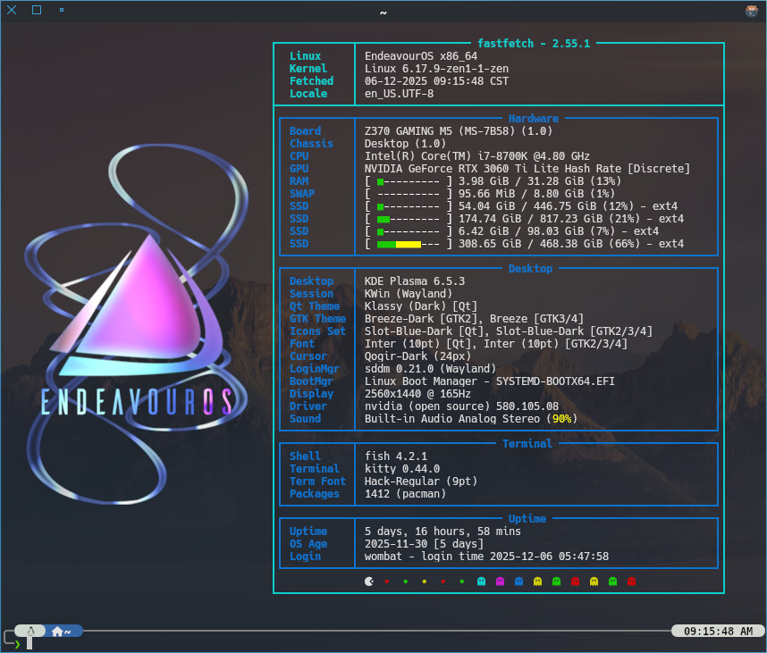Close the terminal window
Screen dimensions: 767x653
click(12, 11)
